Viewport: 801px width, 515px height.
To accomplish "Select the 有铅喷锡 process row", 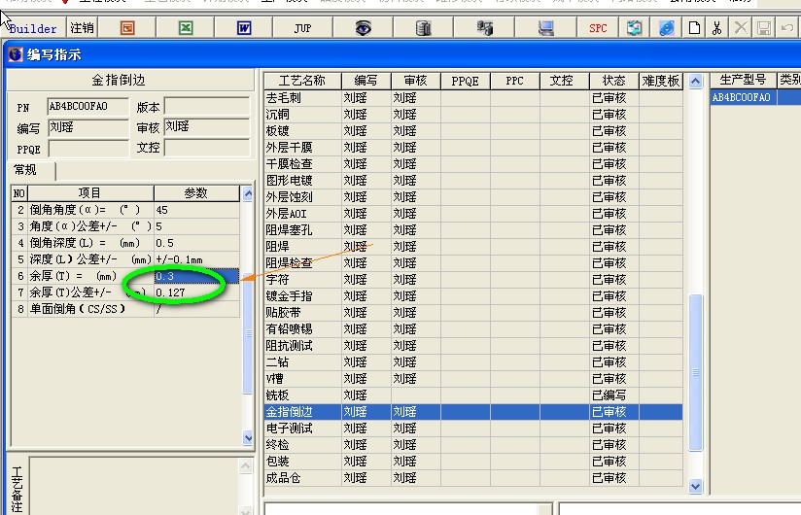I will pyautogui.click(x=473, y=329).
